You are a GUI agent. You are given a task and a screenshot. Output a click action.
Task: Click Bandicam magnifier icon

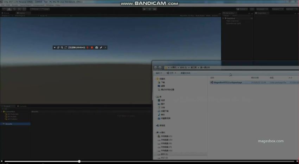point(62,48)
